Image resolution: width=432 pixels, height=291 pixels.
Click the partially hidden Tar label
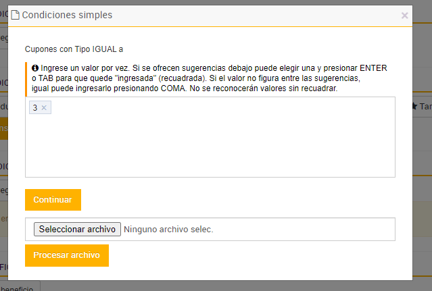click(425, 107)
